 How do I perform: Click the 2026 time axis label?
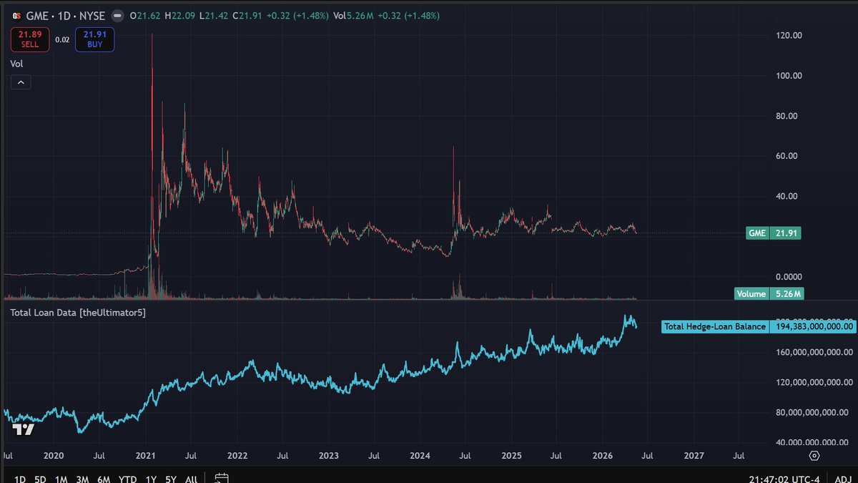602,455
